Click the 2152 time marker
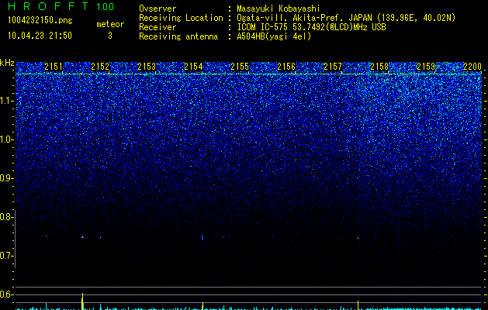The width and height of the screenshot is (488, 310). 100,67
